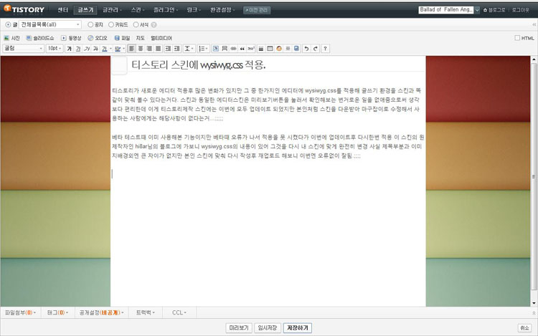Insert a video with 동영상 button
The height and width of the screenshot is (336, 538).
[x=71, y=38]
